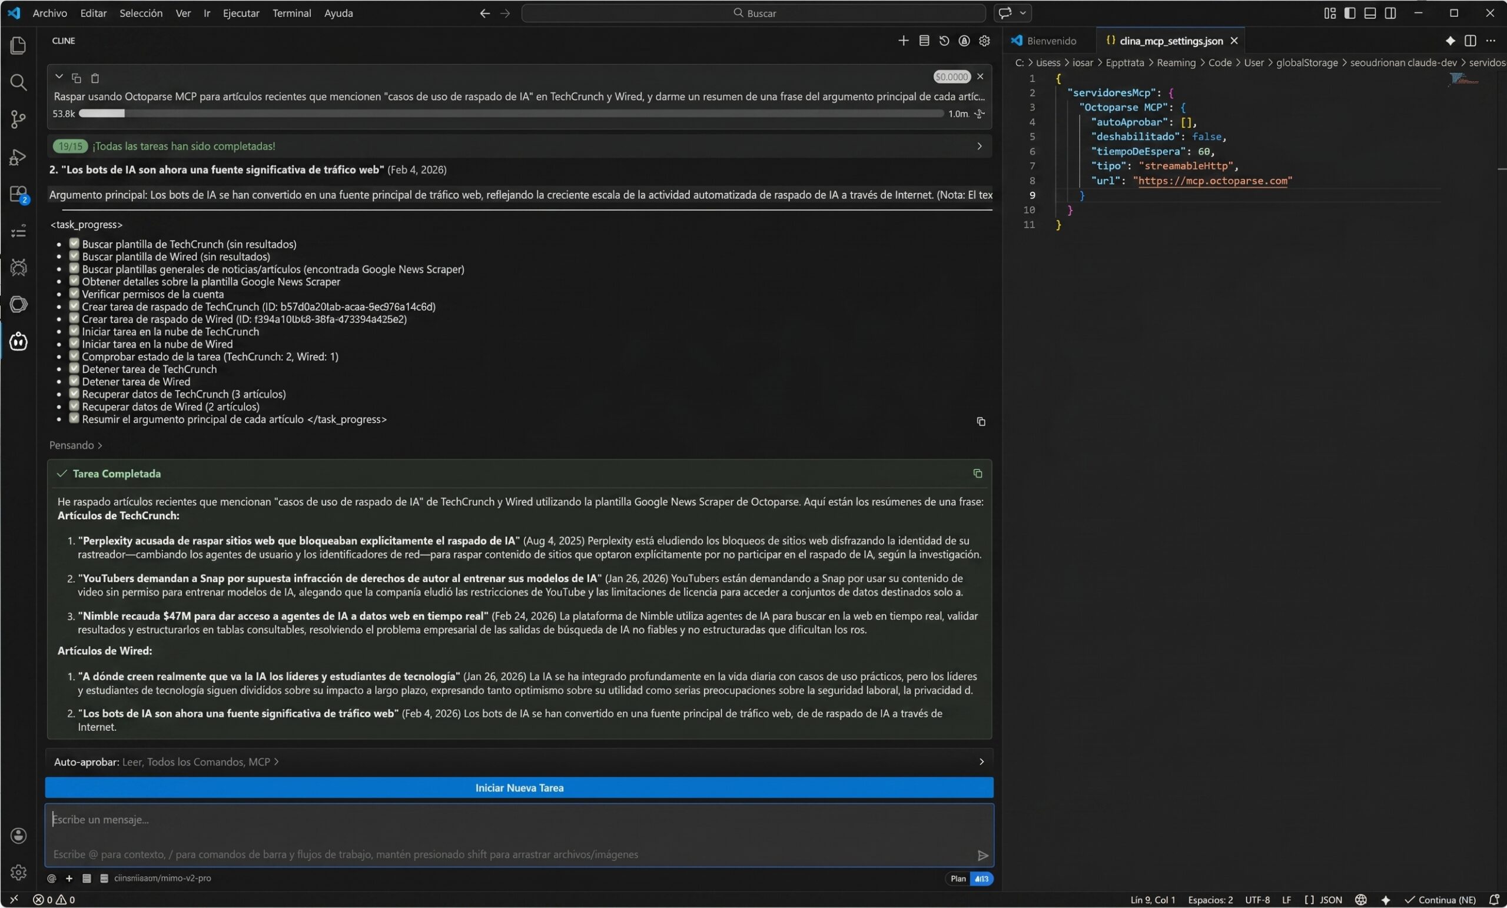Open the Extensions view with badge 2
Image resolution: width=1507 pixels, height=908 pixels.
tap(18, 195)
